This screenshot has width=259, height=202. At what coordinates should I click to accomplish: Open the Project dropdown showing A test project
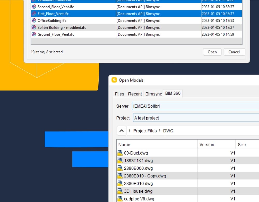pyautogui.click(x=196, y=118)
